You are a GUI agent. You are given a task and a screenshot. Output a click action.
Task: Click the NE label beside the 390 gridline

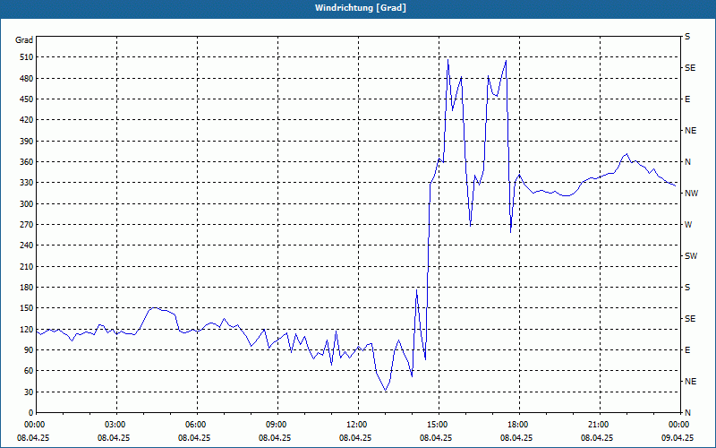[x=690, y=131]
